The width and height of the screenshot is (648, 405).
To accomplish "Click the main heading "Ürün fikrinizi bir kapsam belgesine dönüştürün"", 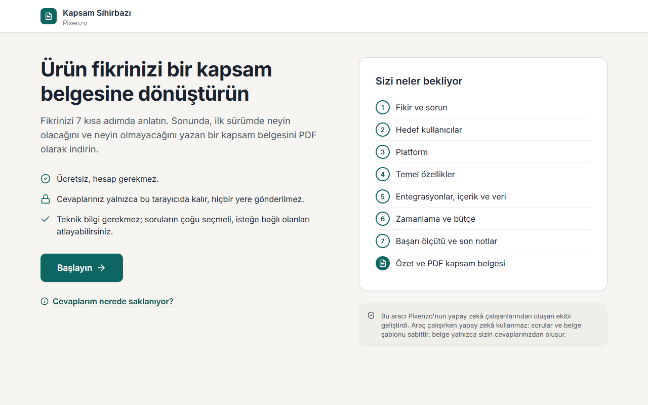I will pyautogui.click(x=156, y=82).
